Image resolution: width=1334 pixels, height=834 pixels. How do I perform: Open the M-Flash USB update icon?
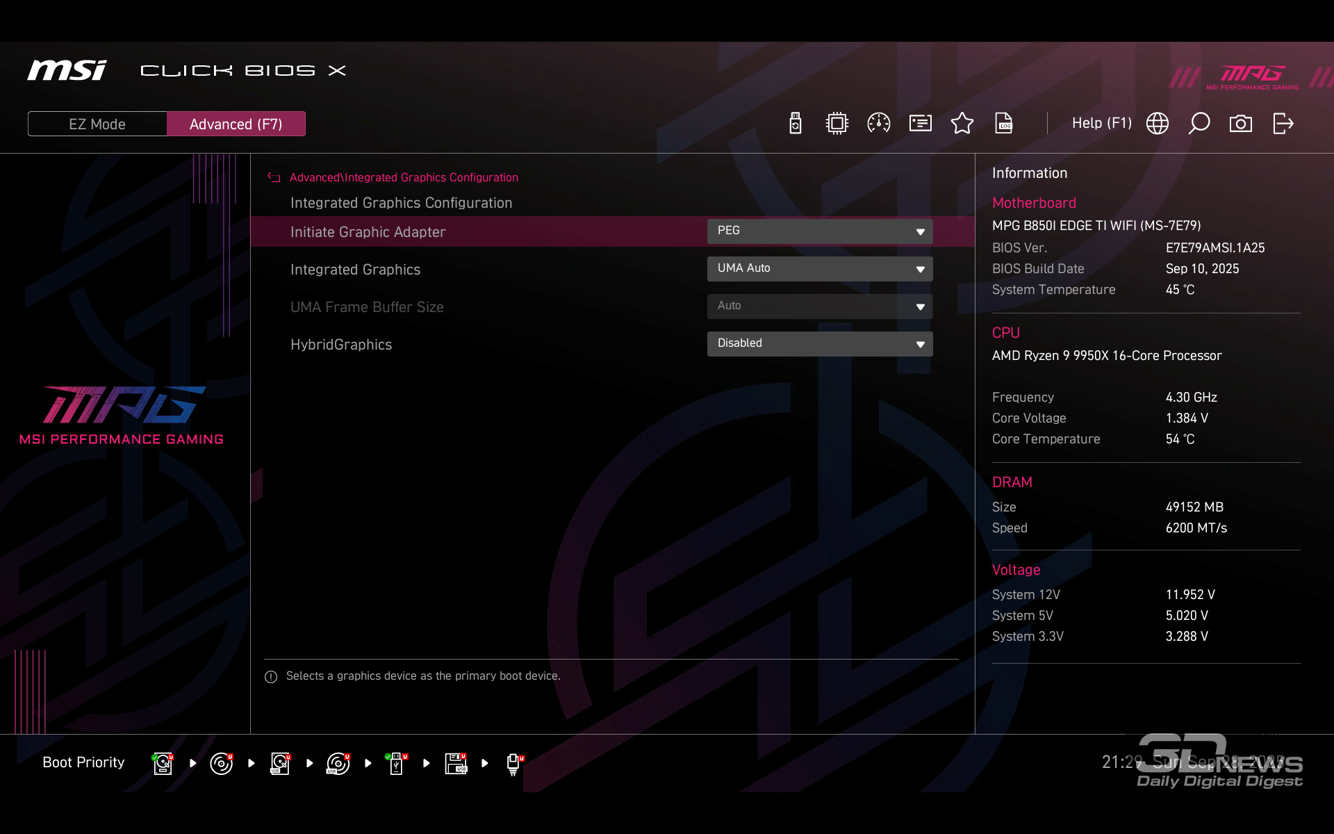coord(796,124)
